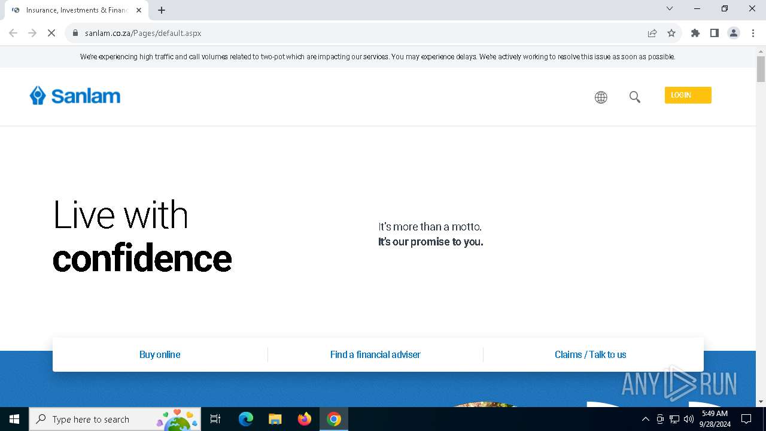Open the network status icon
The image size is (766, 431).
674,419
